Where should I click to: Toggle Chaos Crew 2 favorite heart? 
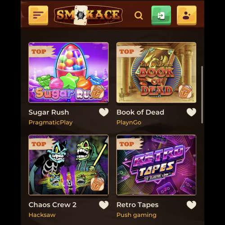[104, 205]
